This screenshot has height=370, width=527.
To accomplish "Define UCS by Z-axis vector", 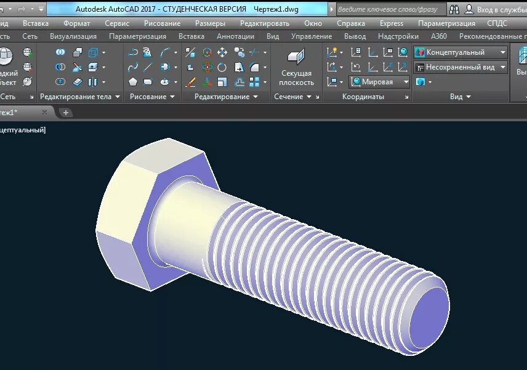I will point(387,67).
